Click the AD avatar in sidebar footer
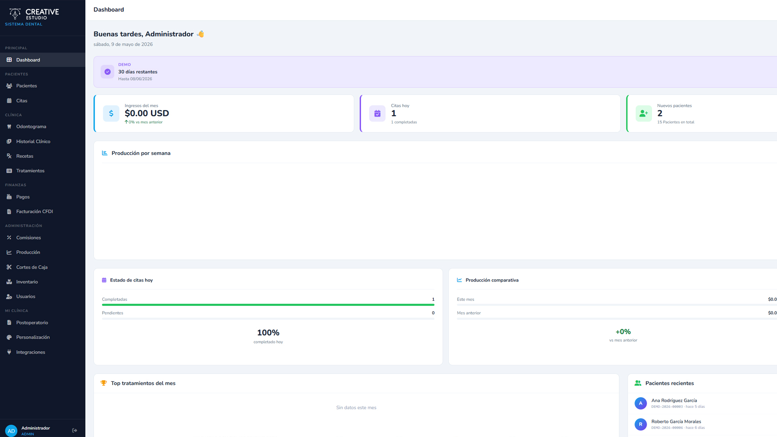Screen dimensions: 777x437 click(x=11, y=431)
